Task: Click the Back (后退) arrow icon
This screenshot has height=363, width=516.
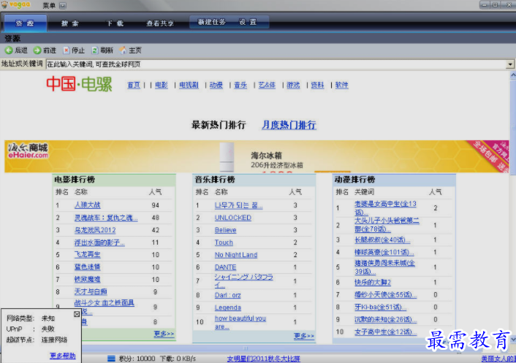Action: pos(9,50)
